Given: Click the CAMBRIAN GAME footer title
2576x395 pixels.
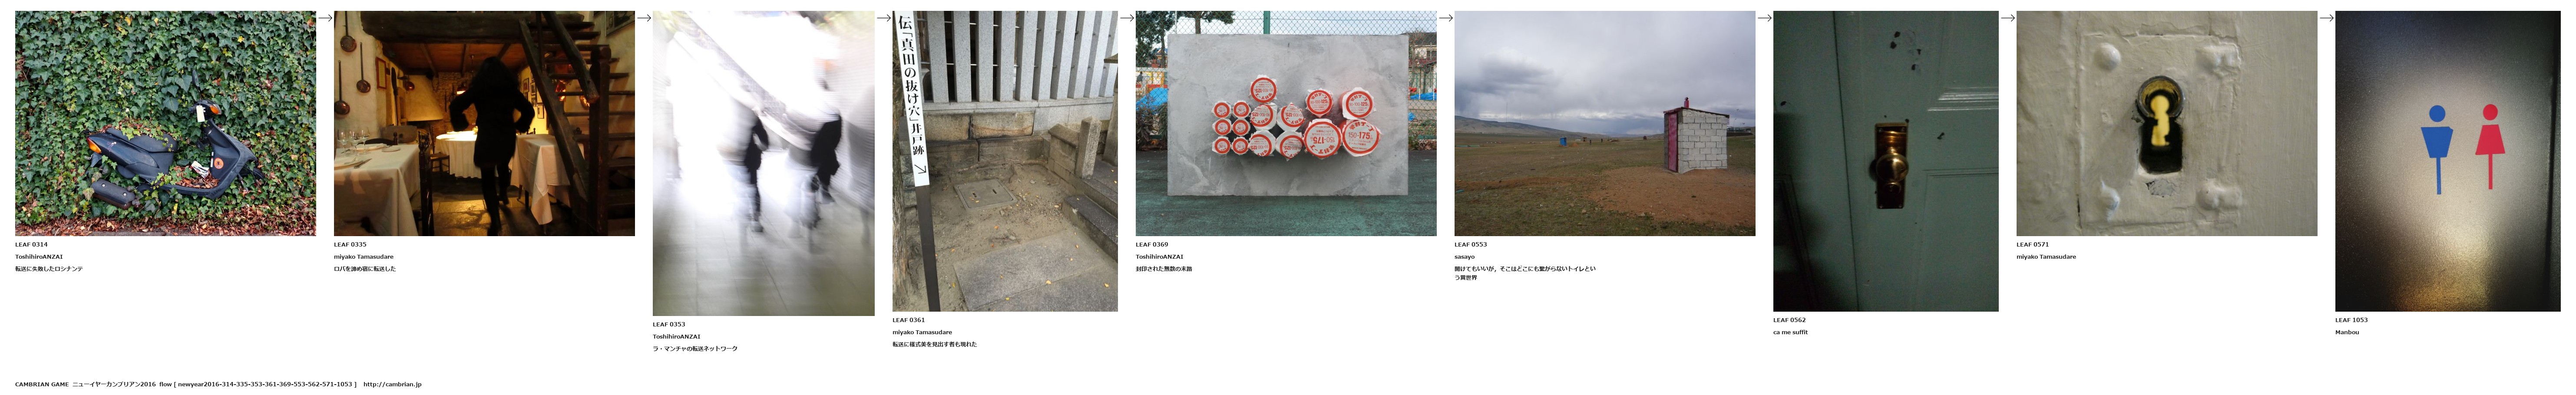Looking at the screenshot, I should point(42,384).
